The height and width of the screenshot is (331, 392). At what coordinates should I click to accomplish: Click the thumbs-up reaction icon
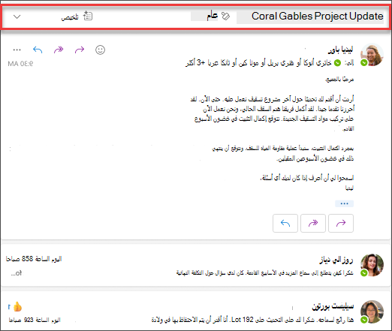point(17,306)
